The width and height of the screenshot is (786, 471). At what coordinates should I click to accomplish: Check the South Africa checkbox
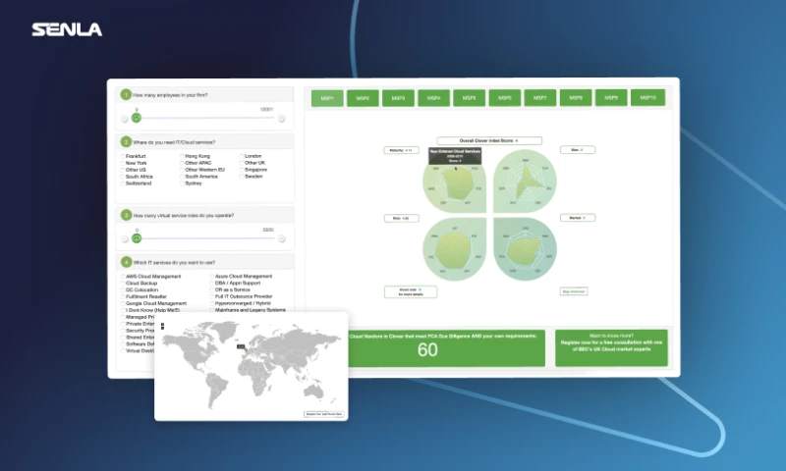(122, 177)
